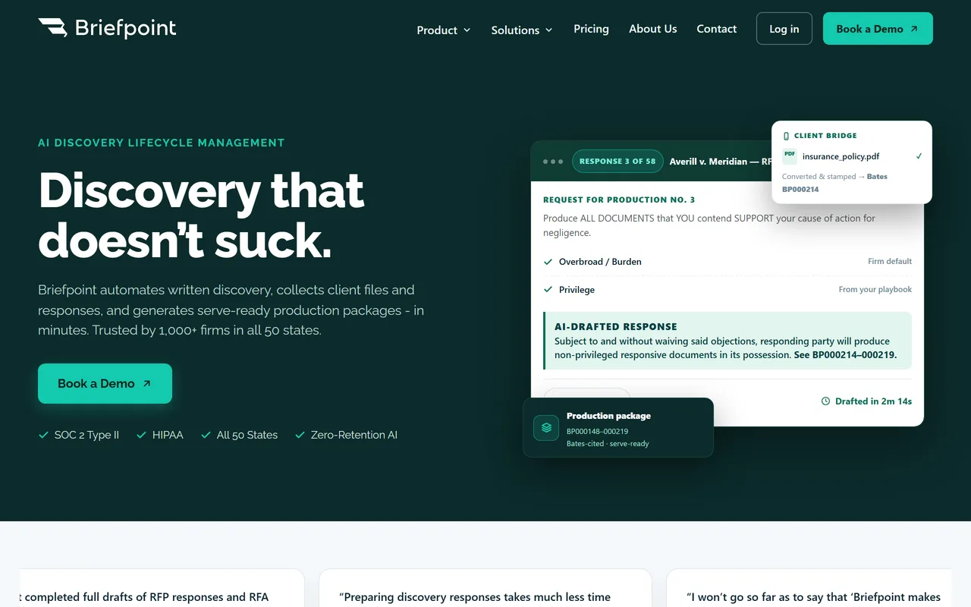Toggle the Overbroad / Burden objection check
971x607 pixels.
[x=548, y=262]
